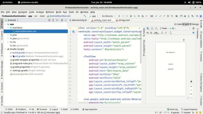Open the app run configuration dropdown

94,16
